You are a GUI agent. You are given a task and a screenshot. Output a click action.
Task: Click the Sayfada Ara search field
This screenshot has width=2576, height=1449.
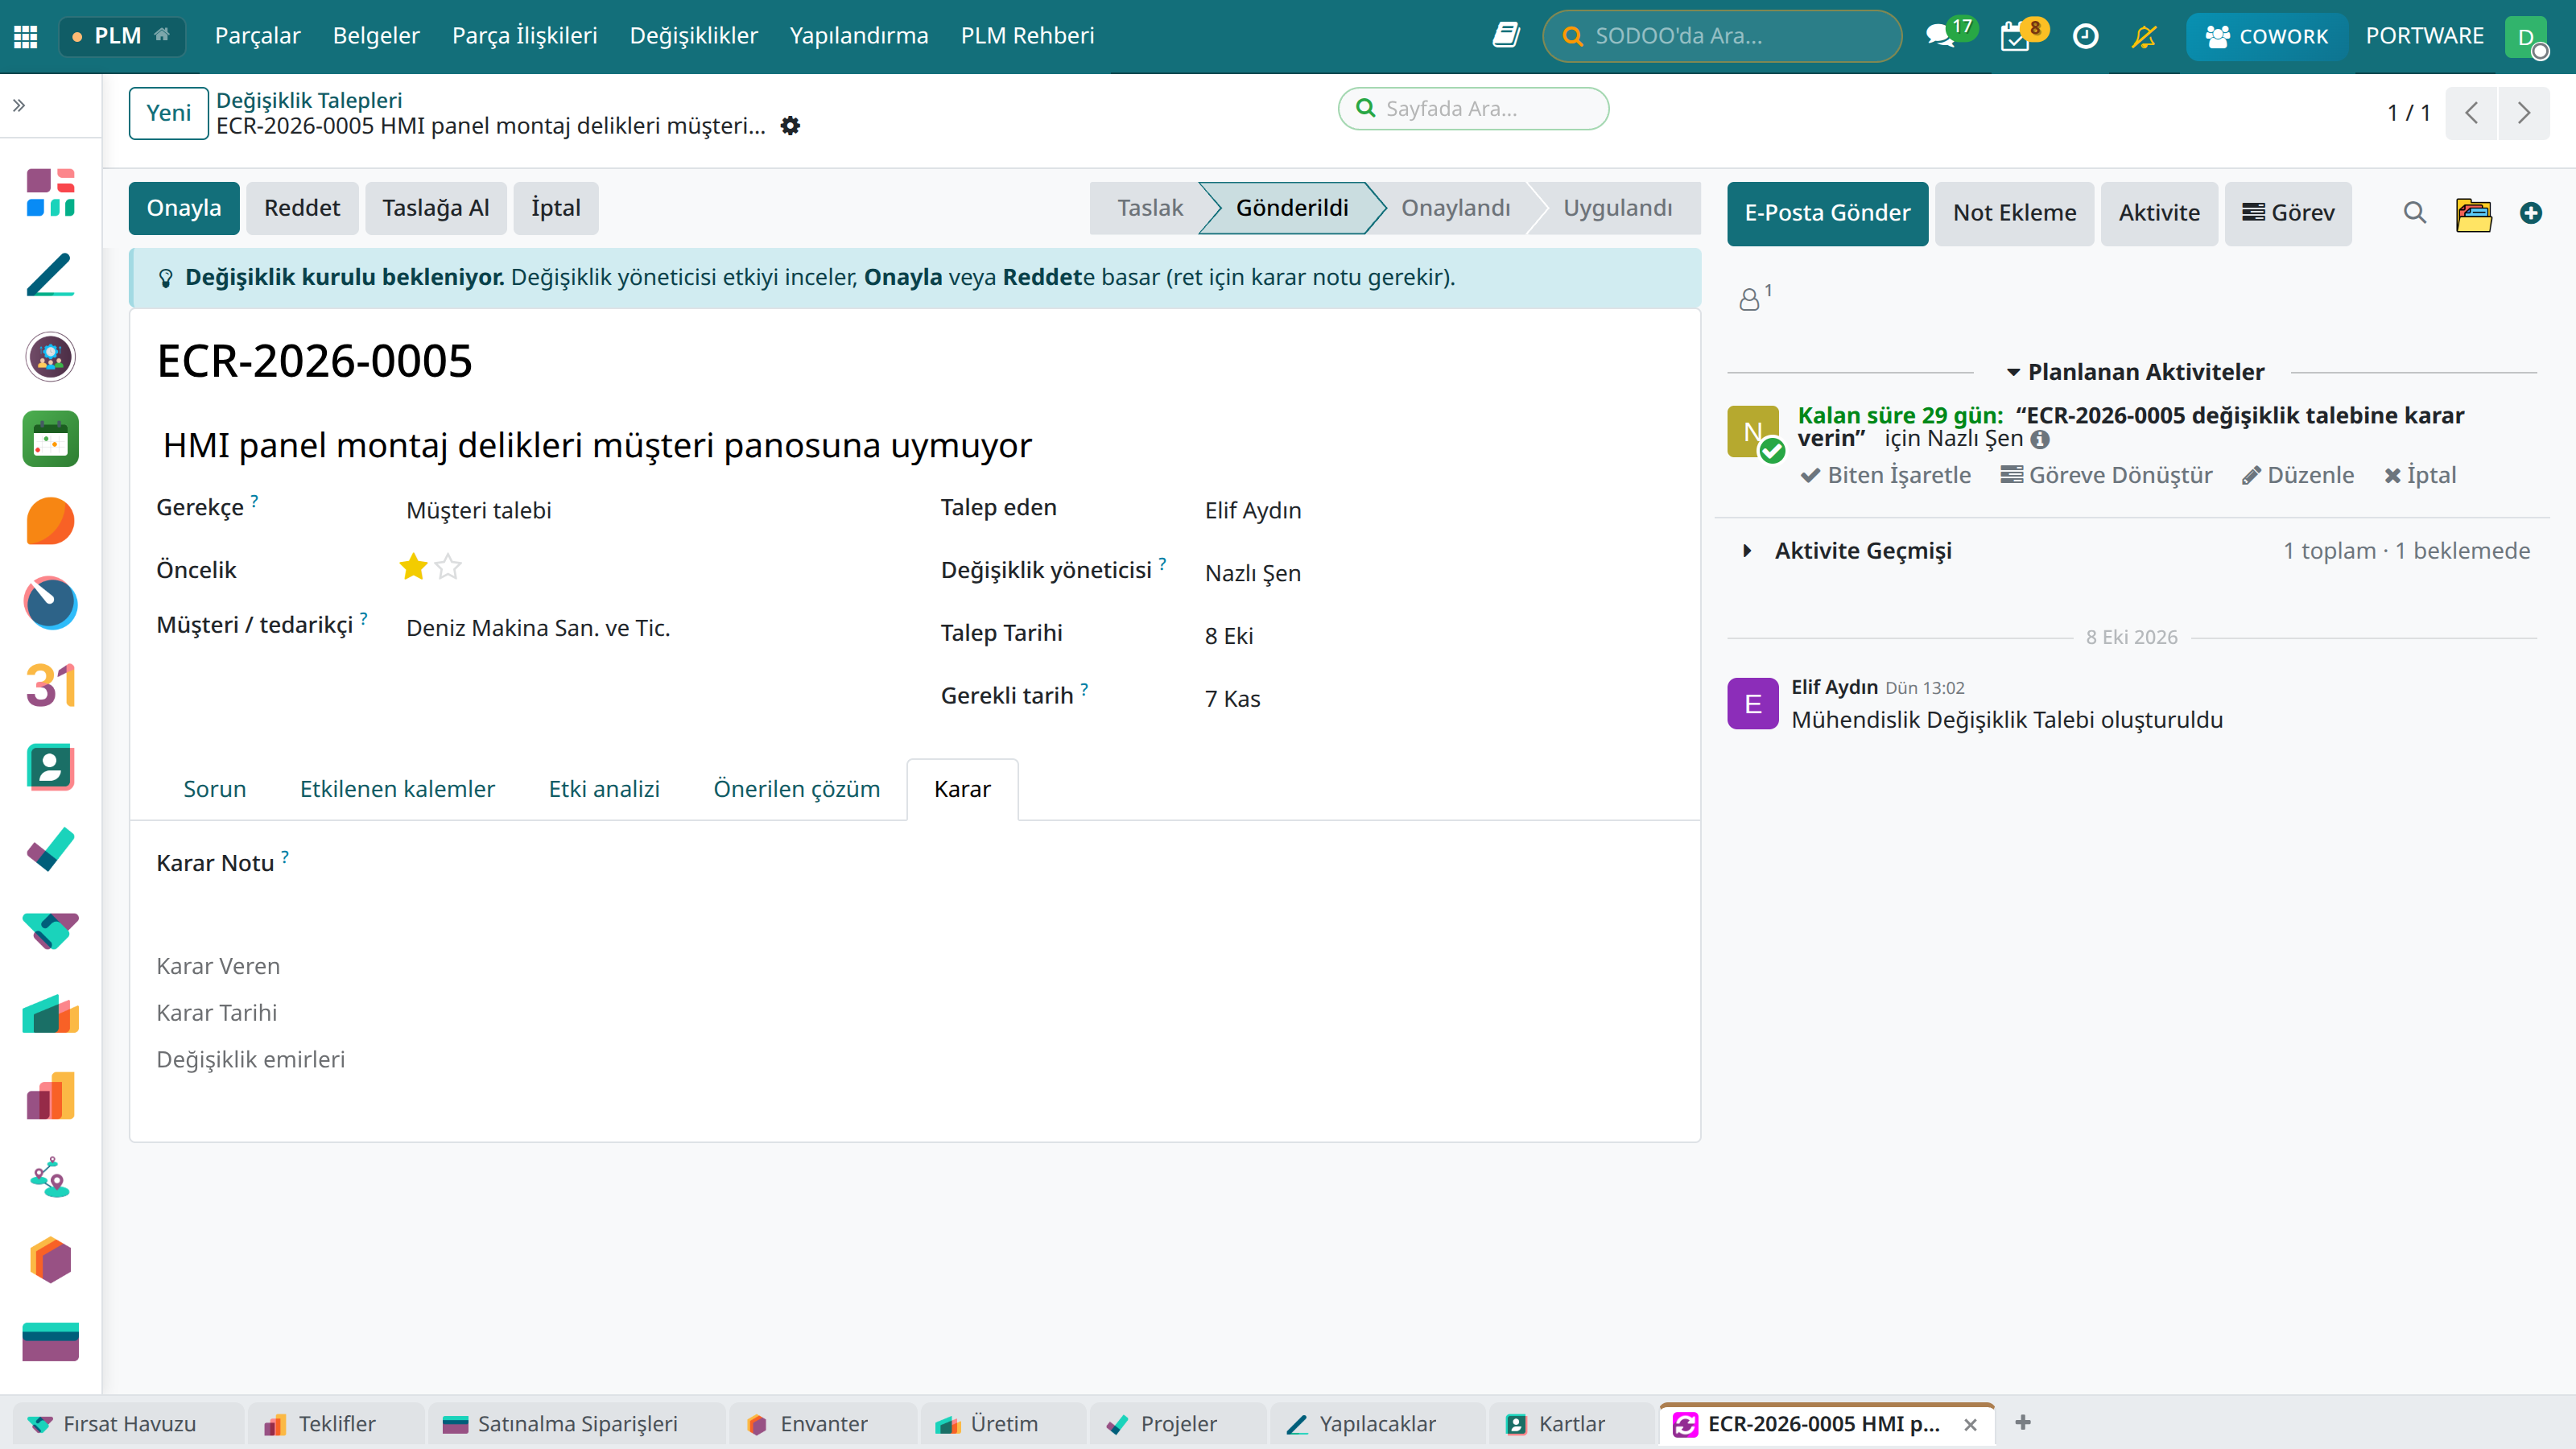pyautogui.click(x=1473, y=108)
